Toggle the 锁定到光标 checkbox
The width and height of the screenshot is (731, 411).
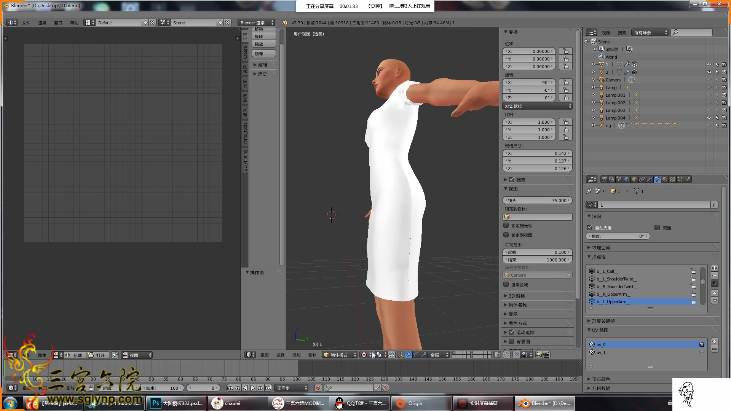point(506,225)
